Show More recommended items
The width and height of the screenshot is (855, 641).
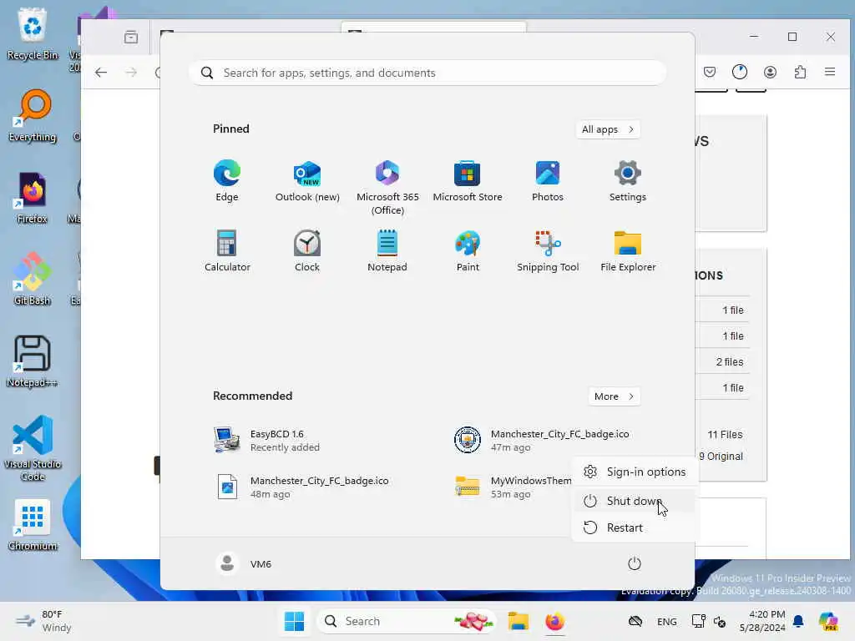click(x=614, y=396)
